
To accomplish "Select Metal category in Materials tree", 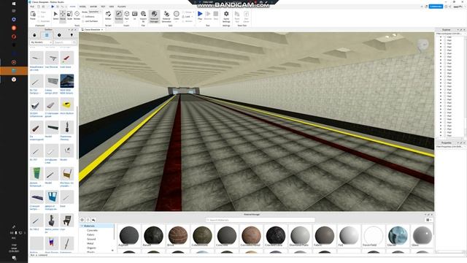I will 90,243.
